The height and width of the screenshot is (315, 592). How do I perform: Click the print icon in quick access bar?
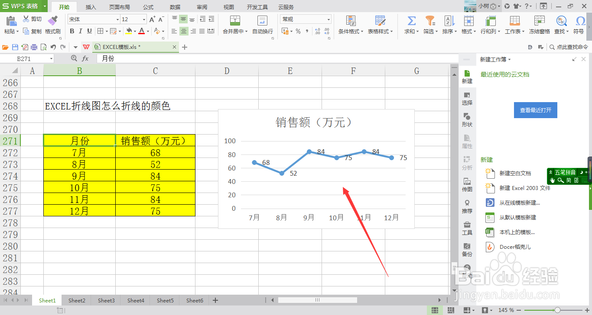tap(34, 47)
